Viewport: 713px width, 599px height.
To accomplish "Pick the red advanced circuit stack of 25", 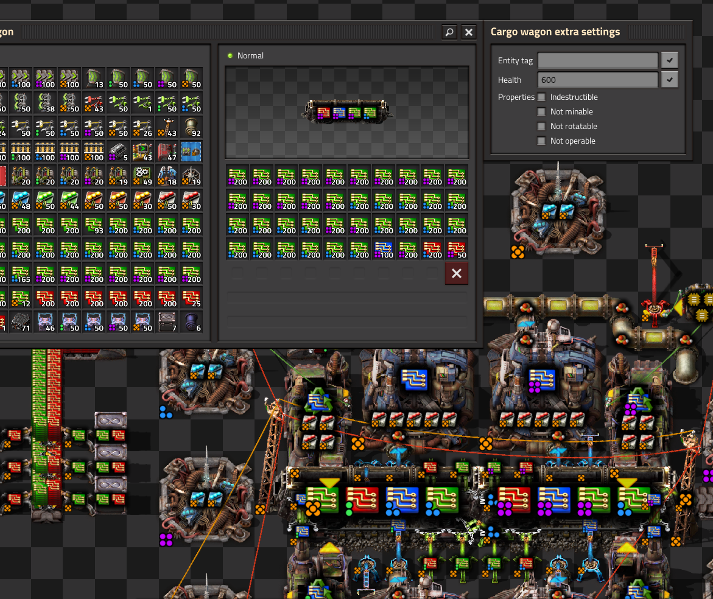I will click(x=191, y=298).
